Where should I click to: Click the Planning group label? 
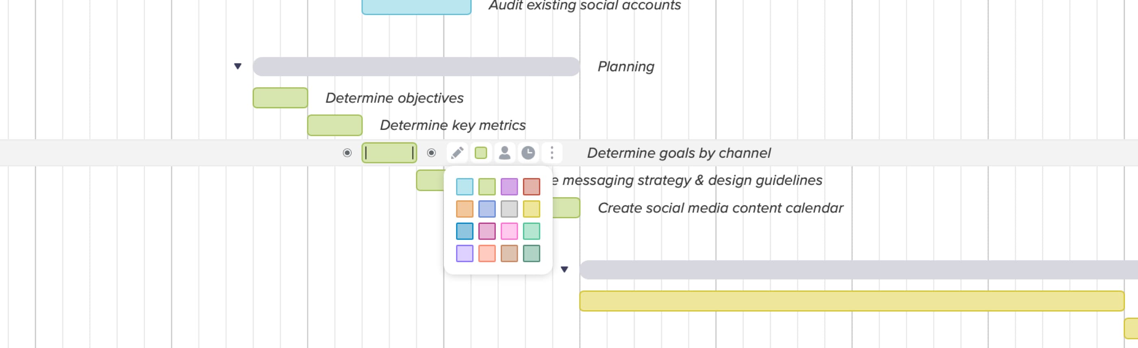click(625, 67)
